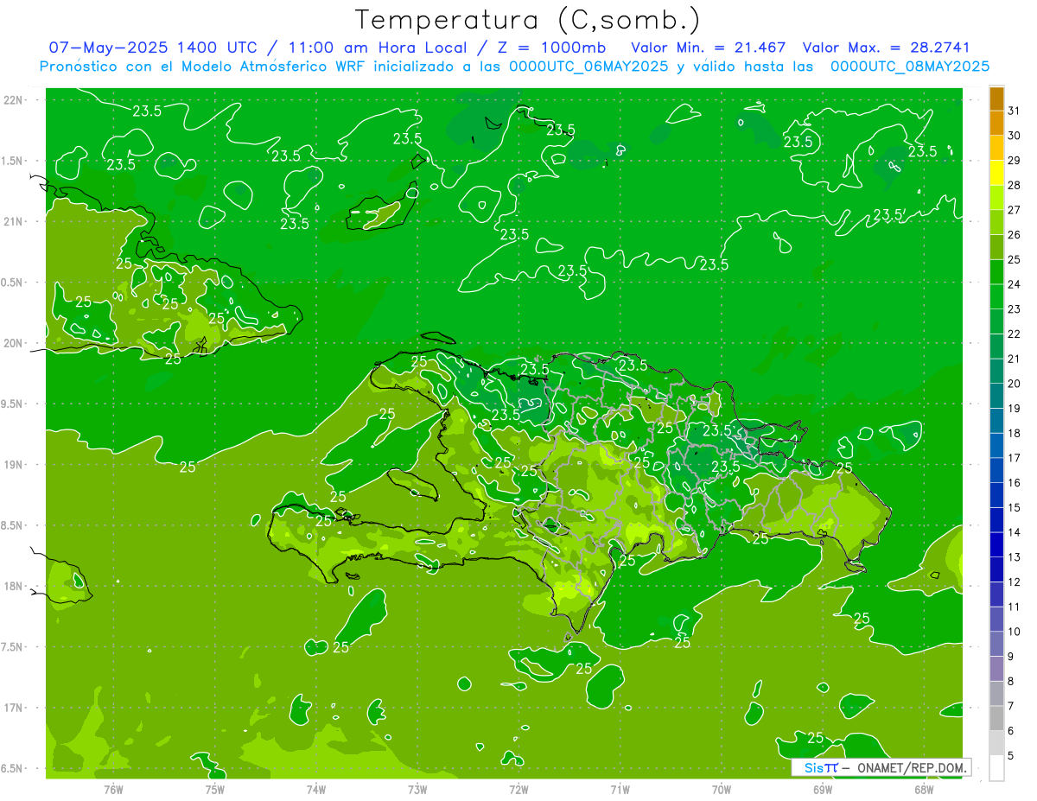Select the "Valor Min. = 21.467" readout
The height and width of the screenshot is (801, 1037).
[709, 48]
